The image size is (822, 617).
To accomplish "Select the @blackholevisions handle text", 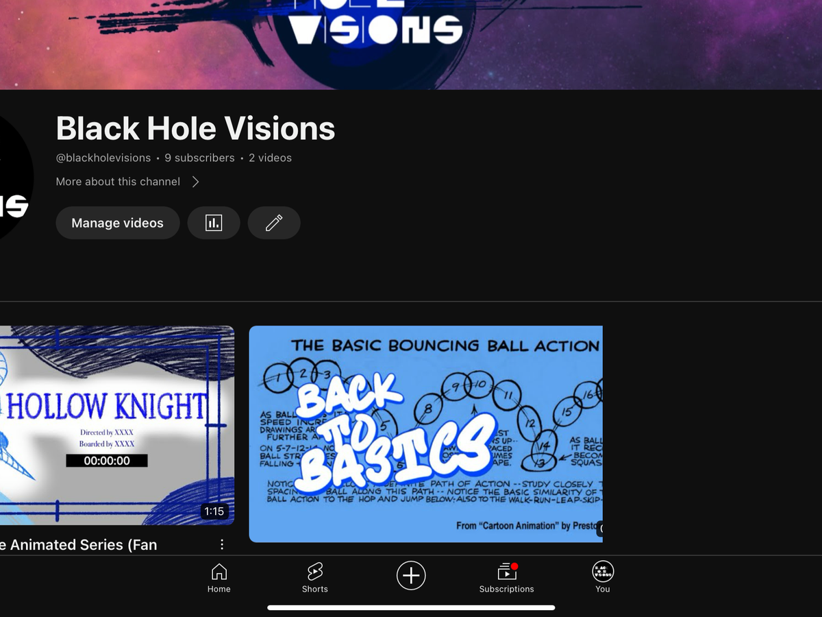I will (x=103, y=158).
